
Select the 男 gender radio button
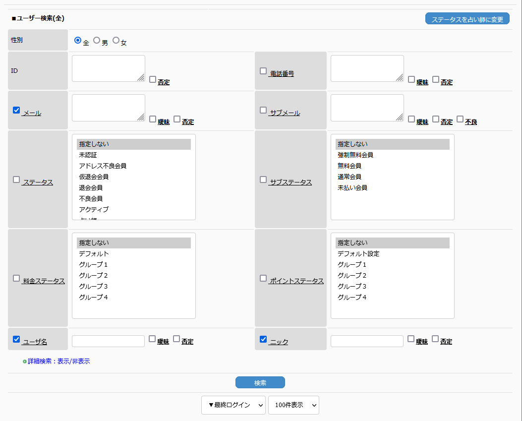tap(97, 40)
